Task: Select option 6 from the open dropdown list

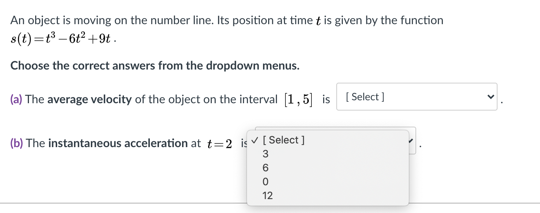Action: pyautogui.click(x=265, y=168)
